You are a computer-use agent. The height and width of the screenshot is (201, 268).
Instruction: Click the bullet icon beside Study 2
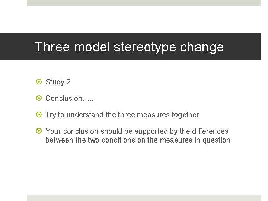(39, 82)
